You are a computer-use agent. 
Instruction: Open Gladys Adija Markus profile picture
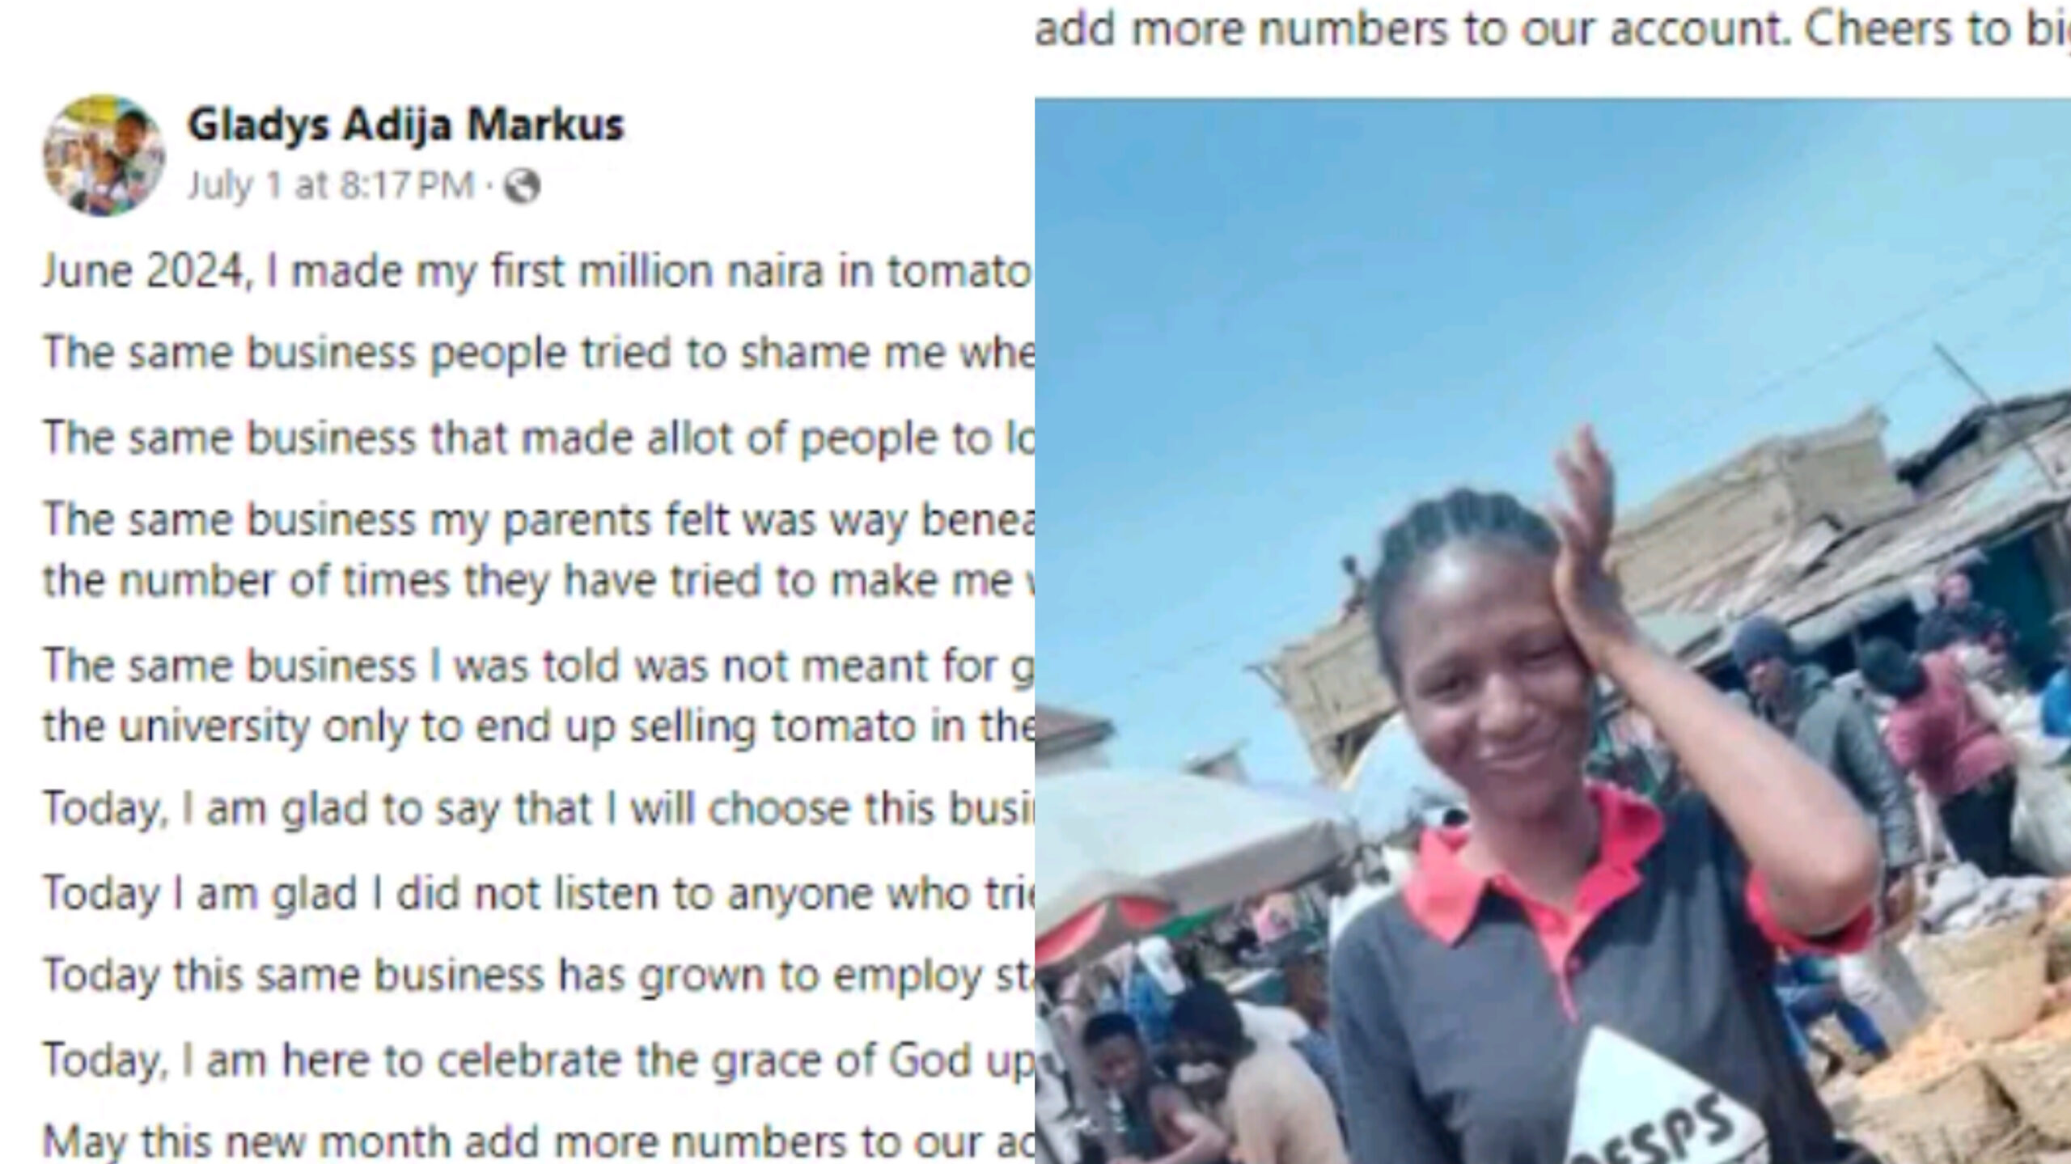pyautogui.click(x=104, y=155)
